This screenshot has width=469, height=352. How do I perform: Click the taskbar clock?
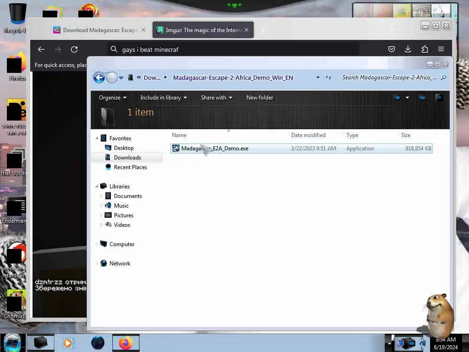tap(446, 343)
